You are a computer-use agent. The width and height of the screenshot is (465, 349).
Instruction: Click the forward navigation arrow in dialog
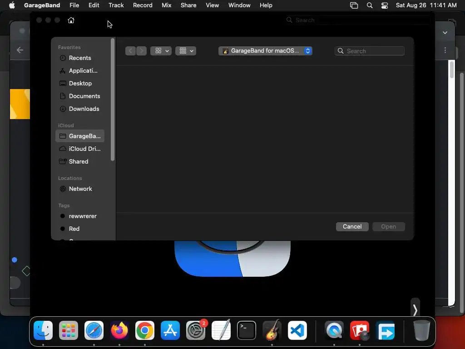click(x=142, y=51)
